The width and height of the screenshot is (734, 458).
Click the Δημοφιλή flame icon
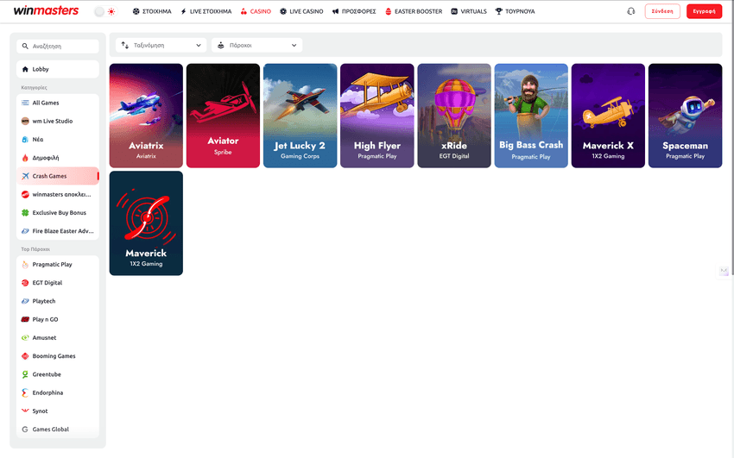click(25, 158)
